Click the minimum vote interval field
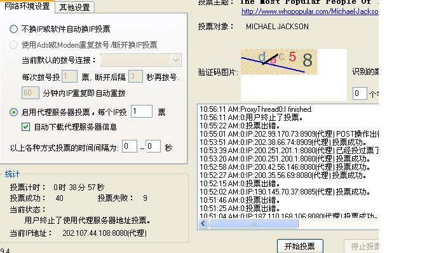 [130, 146]
